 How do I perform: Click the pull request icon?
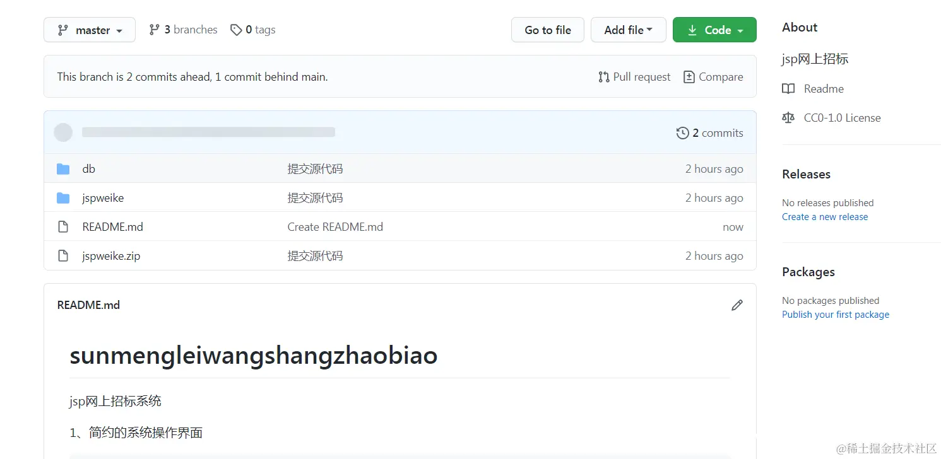[x=604, y=77]
